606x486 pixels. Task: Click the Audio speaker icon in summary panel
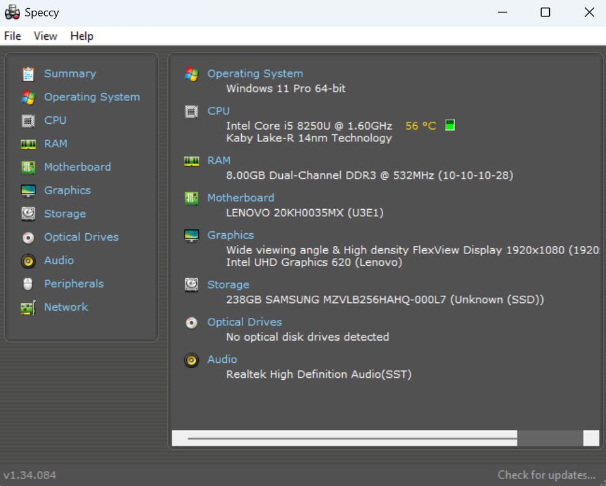tap(191, 360)
